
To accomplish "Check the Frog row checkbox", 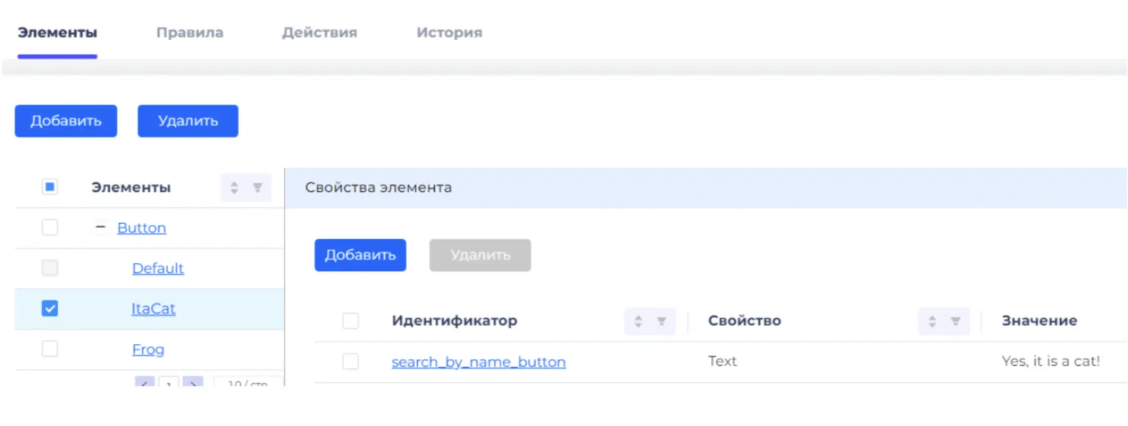I will point(50,349).
